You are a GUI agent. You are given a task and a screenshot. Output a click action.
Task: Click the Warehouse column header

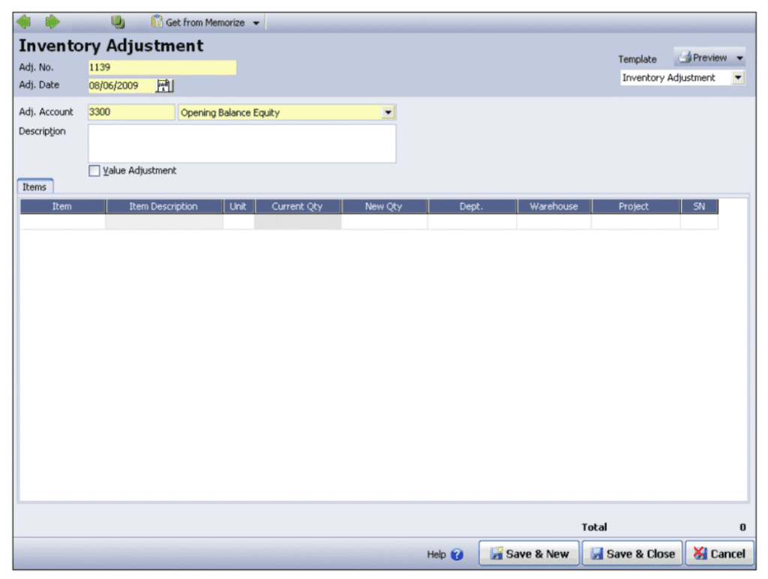553,206
